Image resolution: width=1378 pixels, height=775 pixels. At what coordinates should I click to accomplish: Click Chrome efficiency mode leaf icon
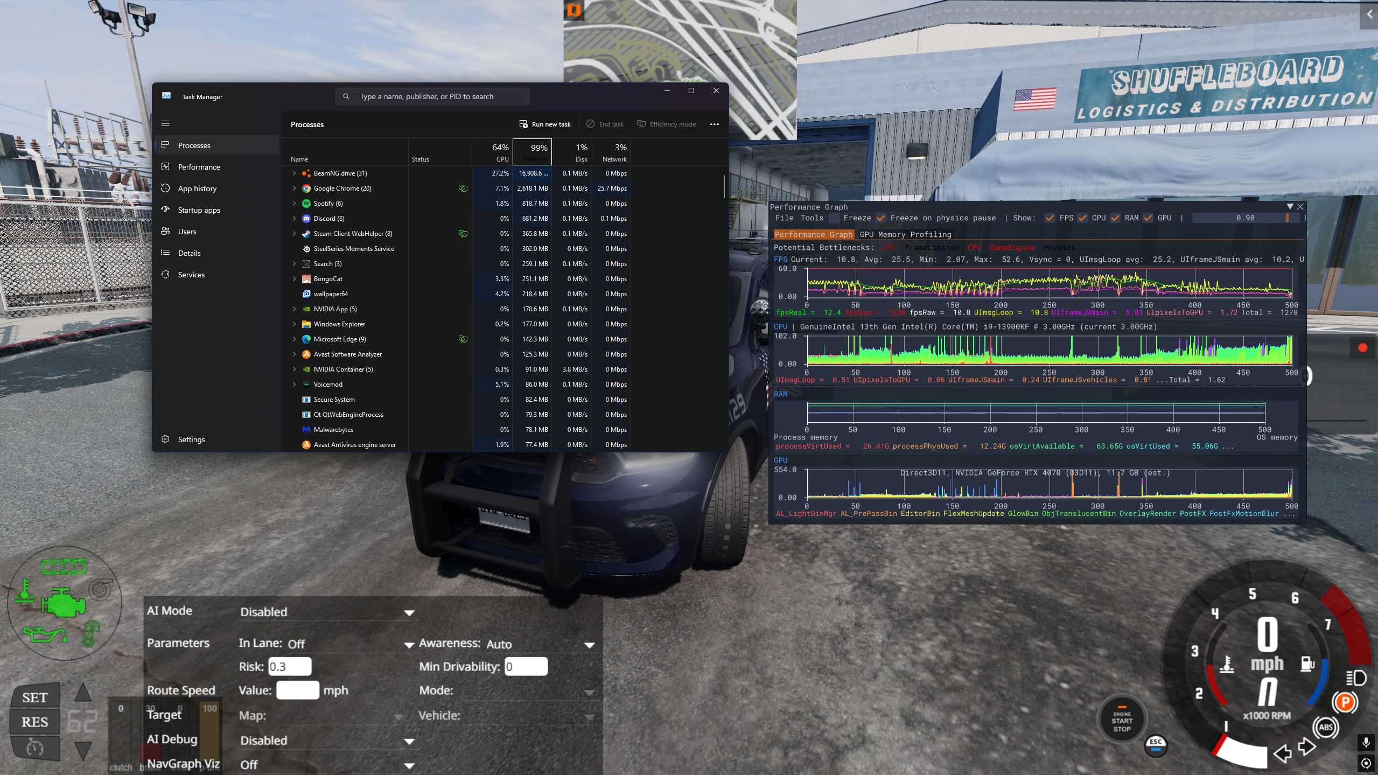[x=463, y=188]
